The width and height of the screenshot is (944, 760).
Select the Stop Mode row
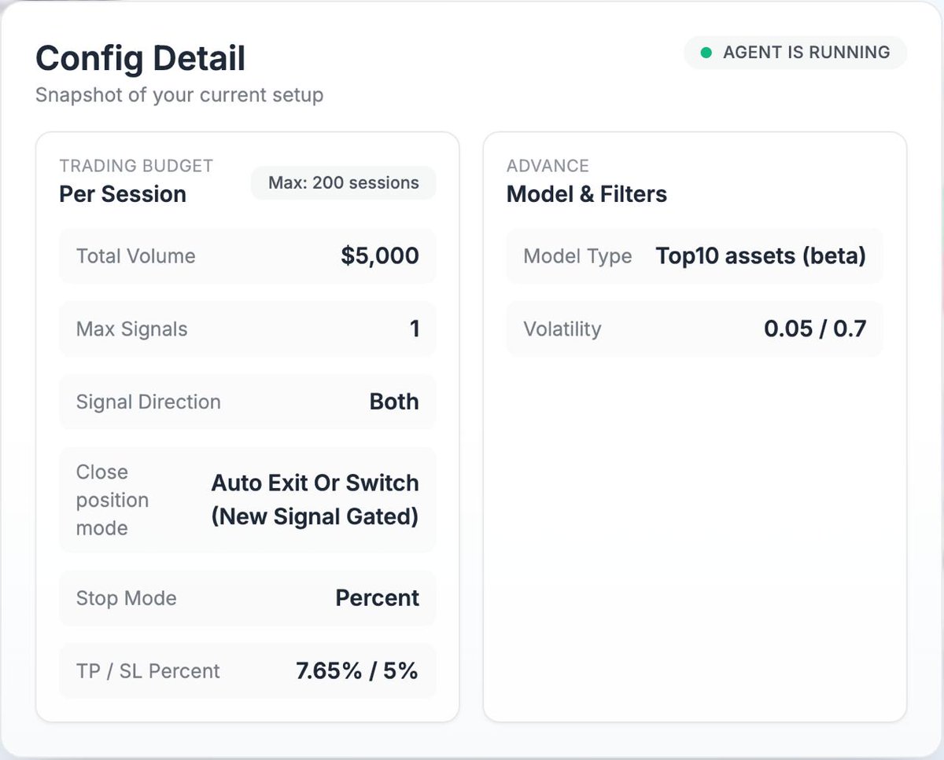[x=247, y=598]
